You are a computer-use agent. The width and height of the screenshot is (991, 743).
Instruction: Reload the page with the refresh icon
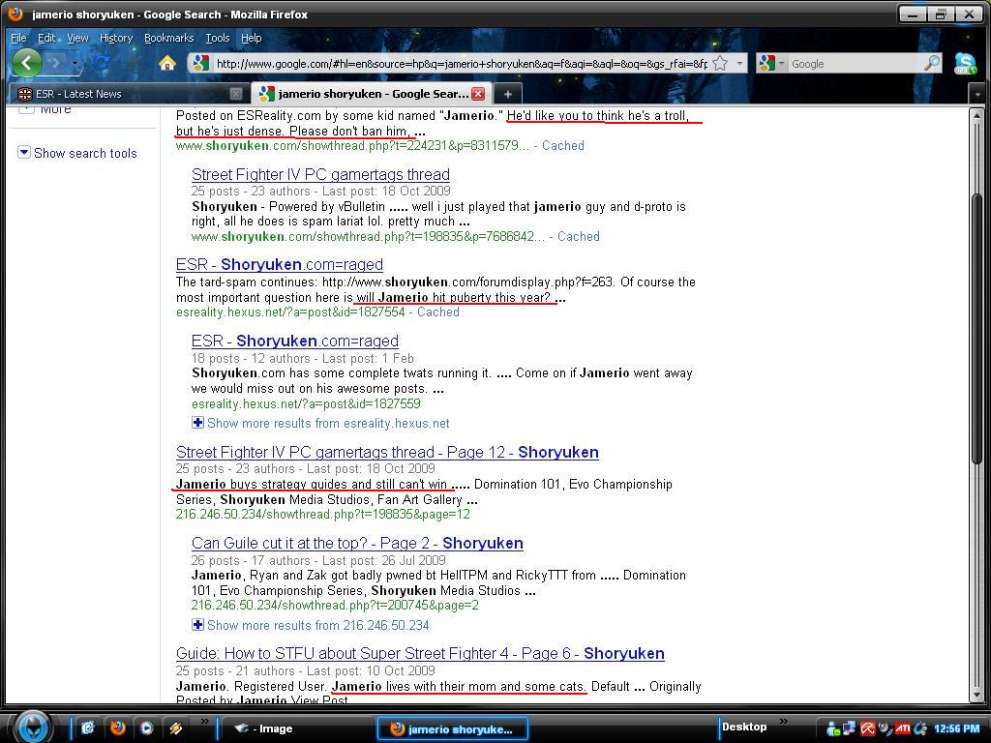101,64
